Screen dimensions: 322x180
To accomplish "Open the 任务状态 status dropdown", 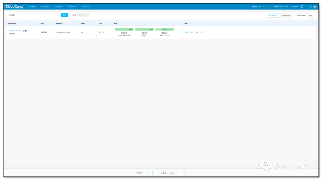I will click(x=83, y=15).
